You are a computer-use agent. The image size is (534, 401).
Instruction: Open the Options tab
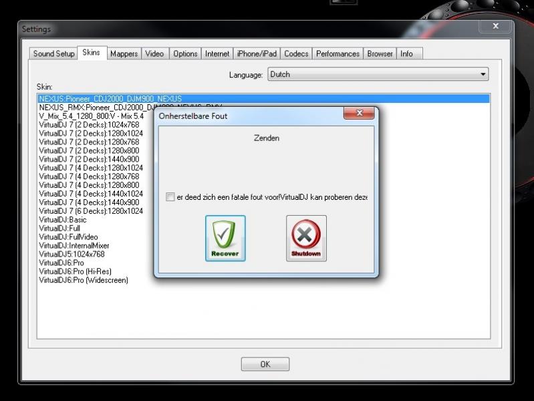coord(185,54)
